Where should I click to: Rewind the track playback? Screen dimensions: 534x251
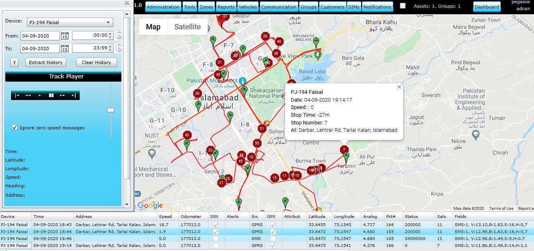[28, 96]
